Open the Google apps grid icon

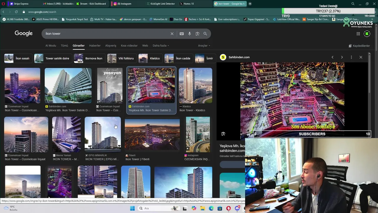coord(358,34)
